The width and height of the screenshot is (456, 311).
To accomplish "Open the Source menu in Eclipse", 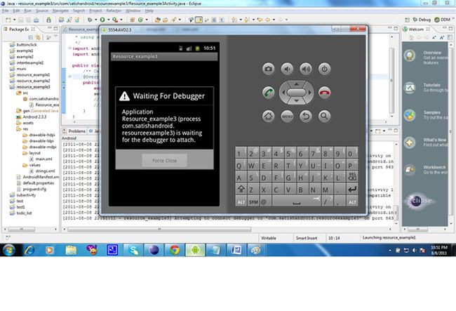I will (x=42, y=11).
